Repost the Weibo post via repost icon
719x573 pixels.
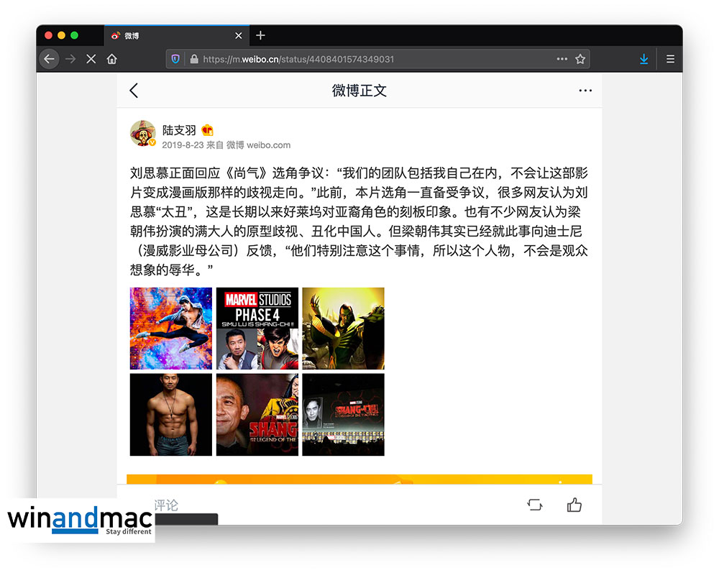(x=534, y=505)
